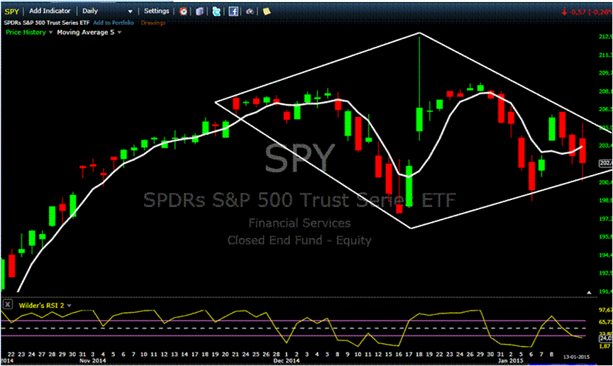
Task: Share chart via the Twitter icon
Action: [x=216, y=11]
